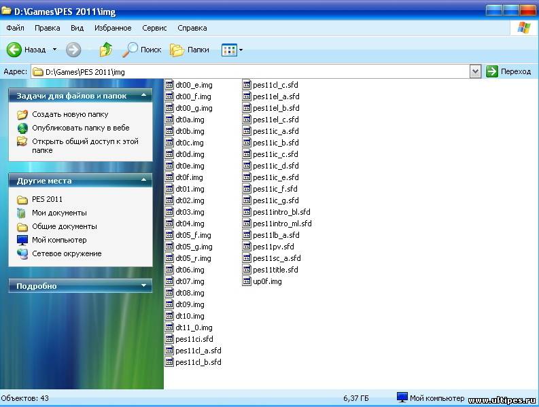Open the Файл menu

(x=15, y=28)
